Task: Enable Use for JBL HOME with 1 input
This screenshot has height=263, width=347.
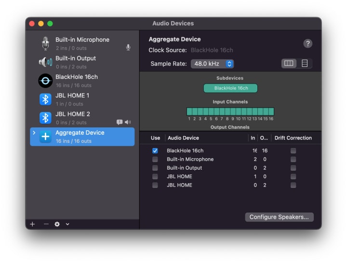Action: 155,176
